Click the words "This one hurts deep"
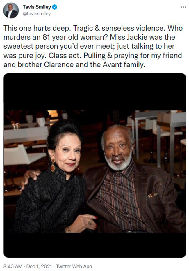This screenshot has width=189, height=271. coord(37,28)
